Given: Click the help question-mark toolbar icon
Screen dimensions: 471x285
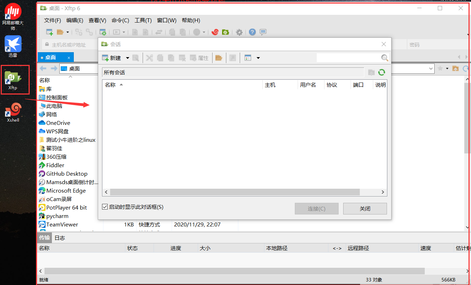Looking at the screenshot, I should [252, 32].
